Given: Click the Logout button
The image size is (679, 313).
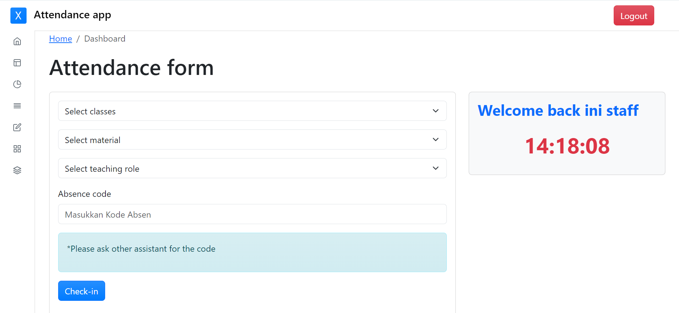Looking at the screenshot, I should point(634,15).
